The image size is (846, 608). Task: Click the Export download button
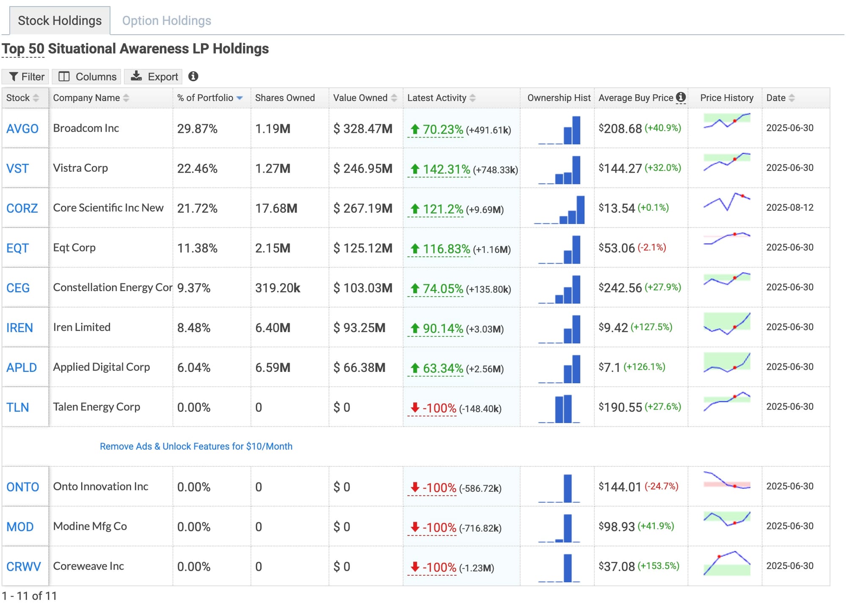tap(154, 77)
